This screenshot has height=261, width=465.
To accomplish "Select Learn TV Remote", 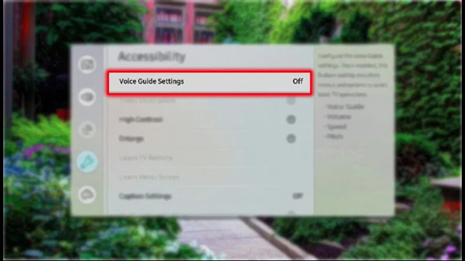I will 145,158.
